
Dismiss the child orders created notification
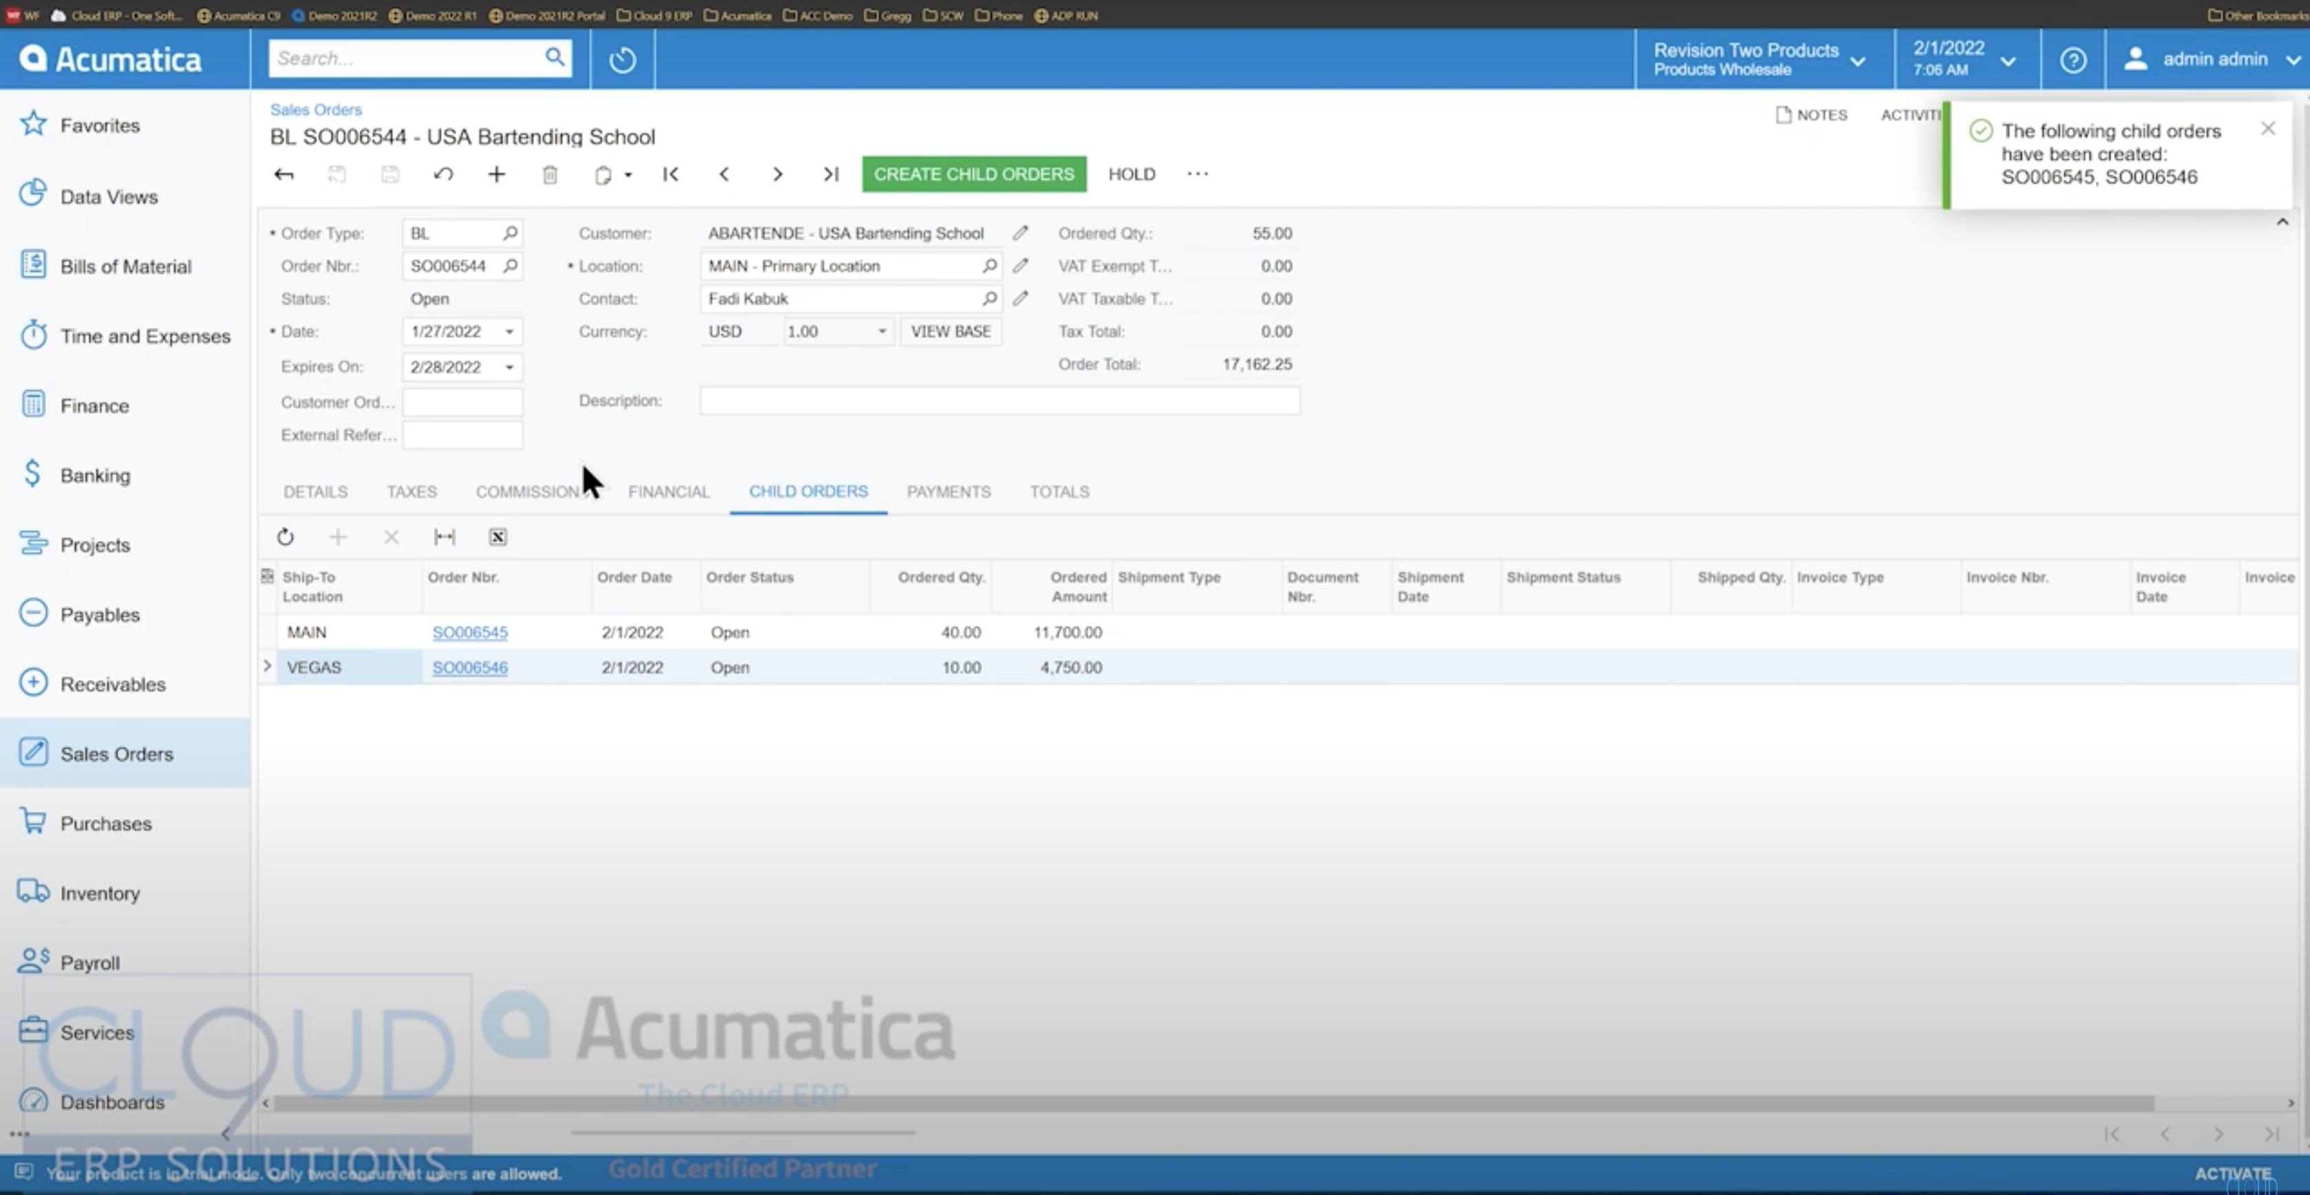pyautogui.click(x=2268, y=128)
